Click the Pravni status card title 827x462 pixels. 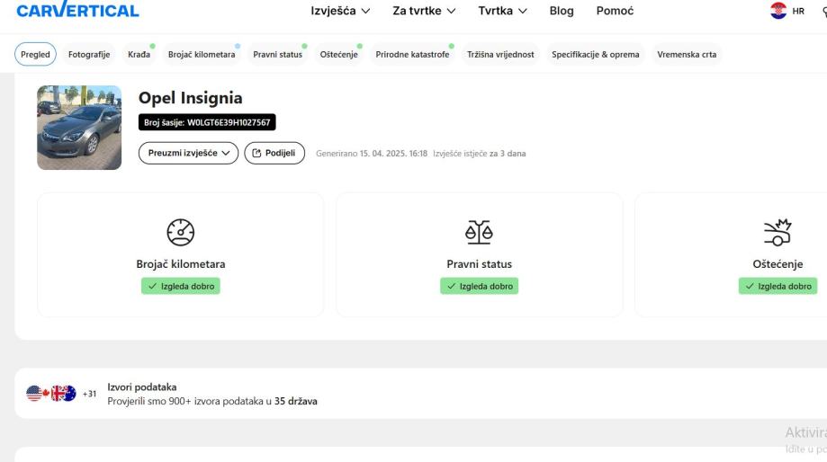[479, 264]
